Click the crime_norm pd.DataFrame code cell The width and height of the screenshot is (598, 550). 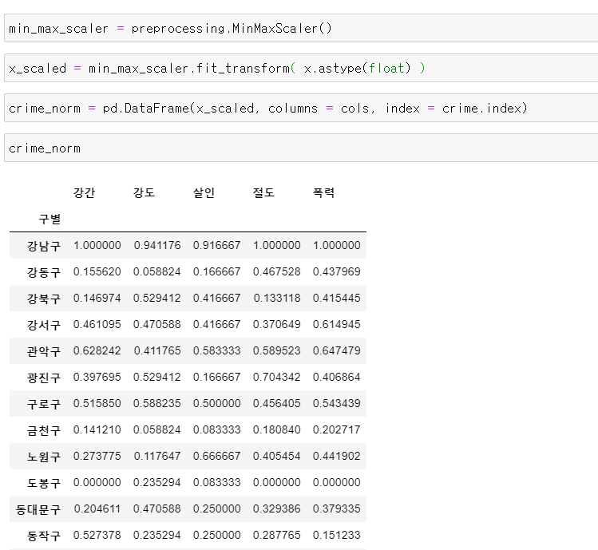click(x=301, y=109)
